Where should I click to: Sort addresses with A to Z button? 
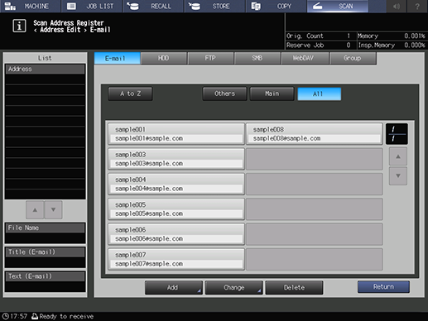tap(130, 93)
